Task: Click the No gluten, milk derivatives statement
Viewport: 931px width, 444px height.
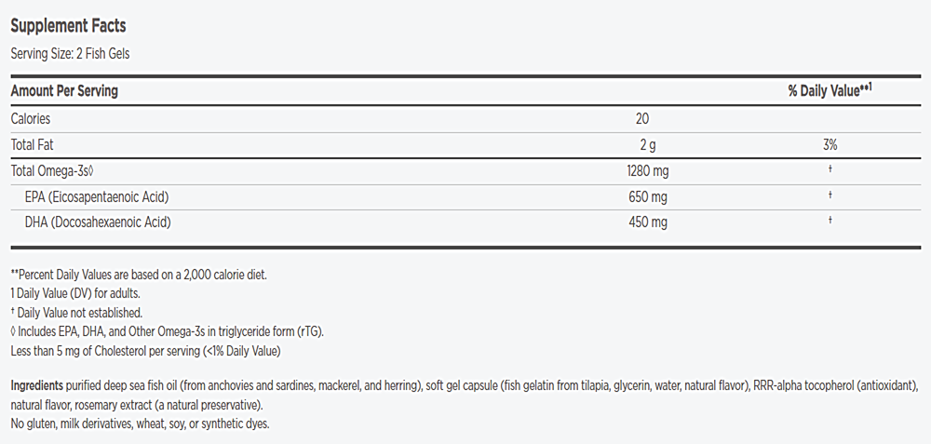Action: (x=140, y=424)
